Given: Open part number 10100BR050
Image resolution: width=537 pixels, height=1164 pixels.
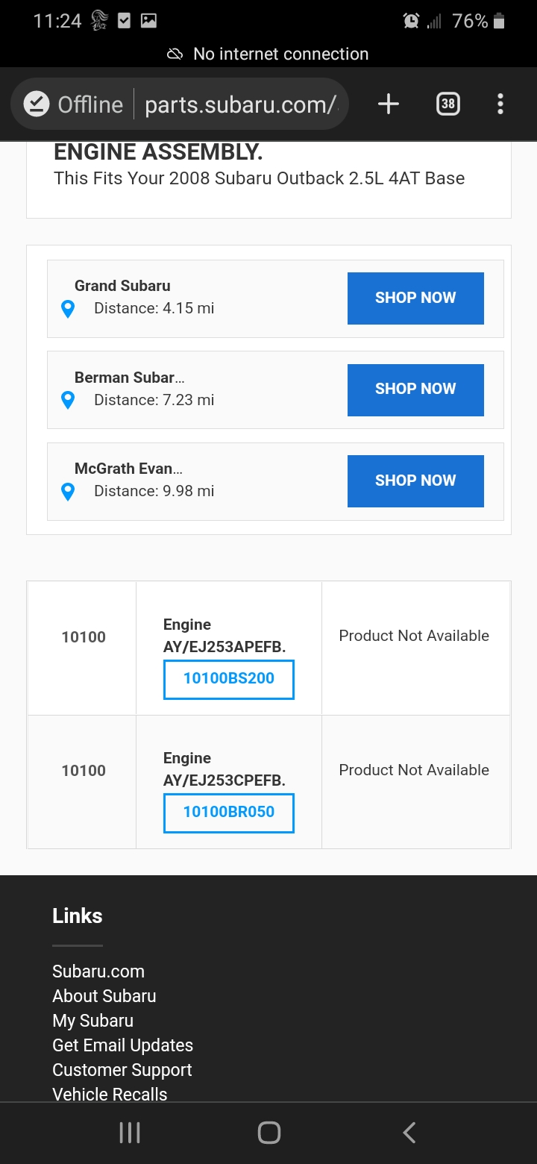Looking at the screenshot, I should (x=229, y=813).
